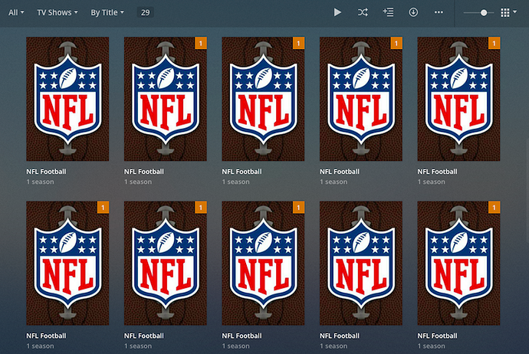529x354 pixels.
Task: Click NFL Football title under top row's third poster
Action: [242, 172]
